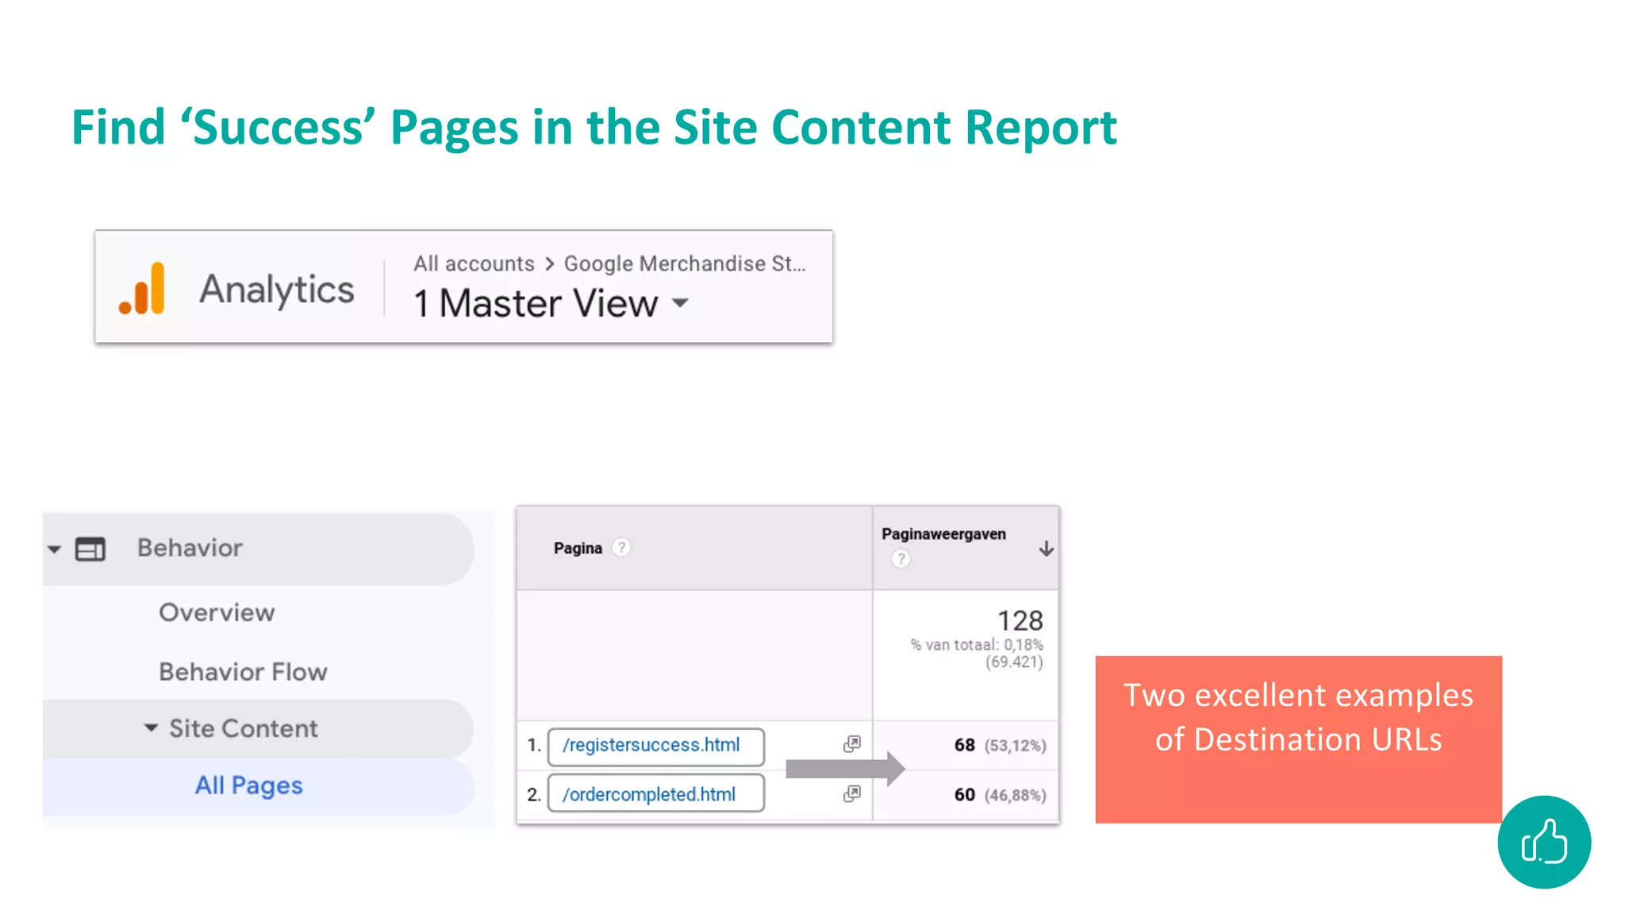Click the Pagina column help icon
This screenshot has width=1625, height=914.
point(622,547)
